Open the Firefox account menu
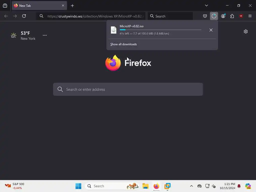This screenshot has width=256, height=192. (x=223, y=16)
